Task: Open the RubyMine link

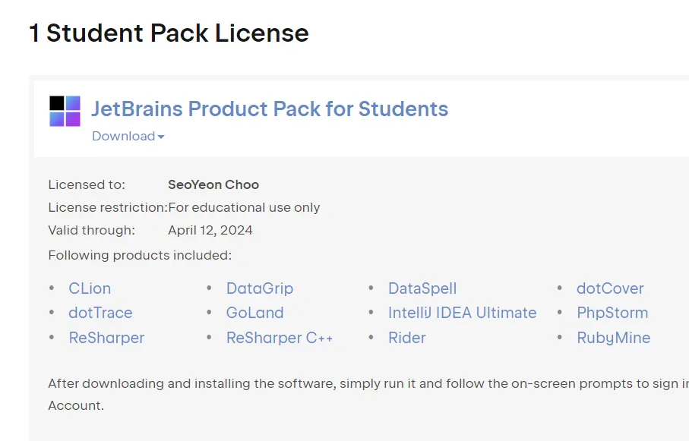Action: 613,338
